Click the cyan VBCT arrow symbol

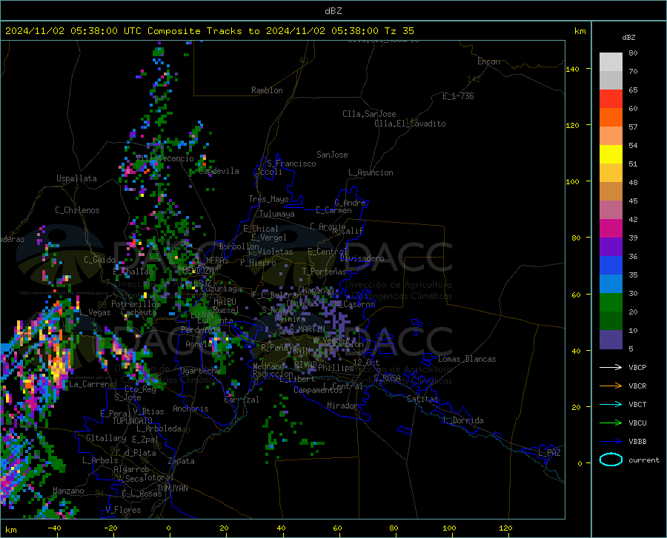pos(611,404)
